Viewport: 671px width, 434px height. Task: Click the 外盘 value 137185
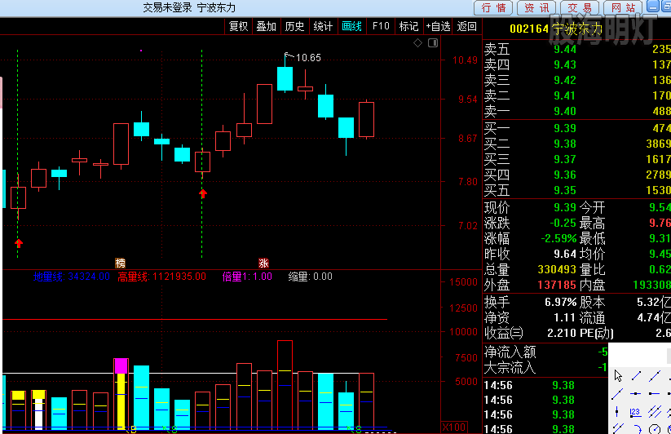click(x=557, y=285)
